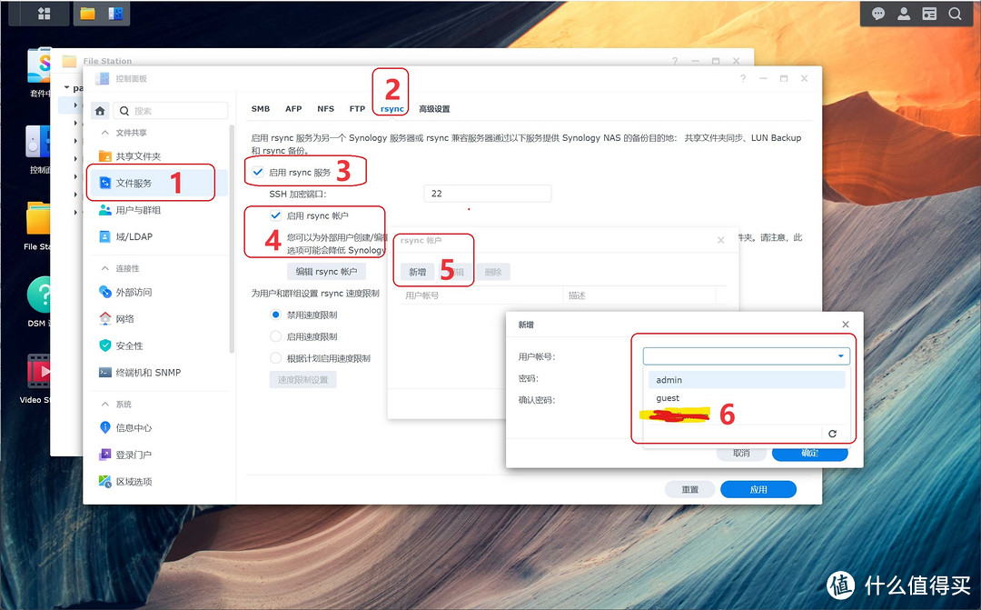Viewport: 981px width, 610px height.
Task: Select Enable speed limit (启用速度限制) radio
Action: [x=275, y=336]
